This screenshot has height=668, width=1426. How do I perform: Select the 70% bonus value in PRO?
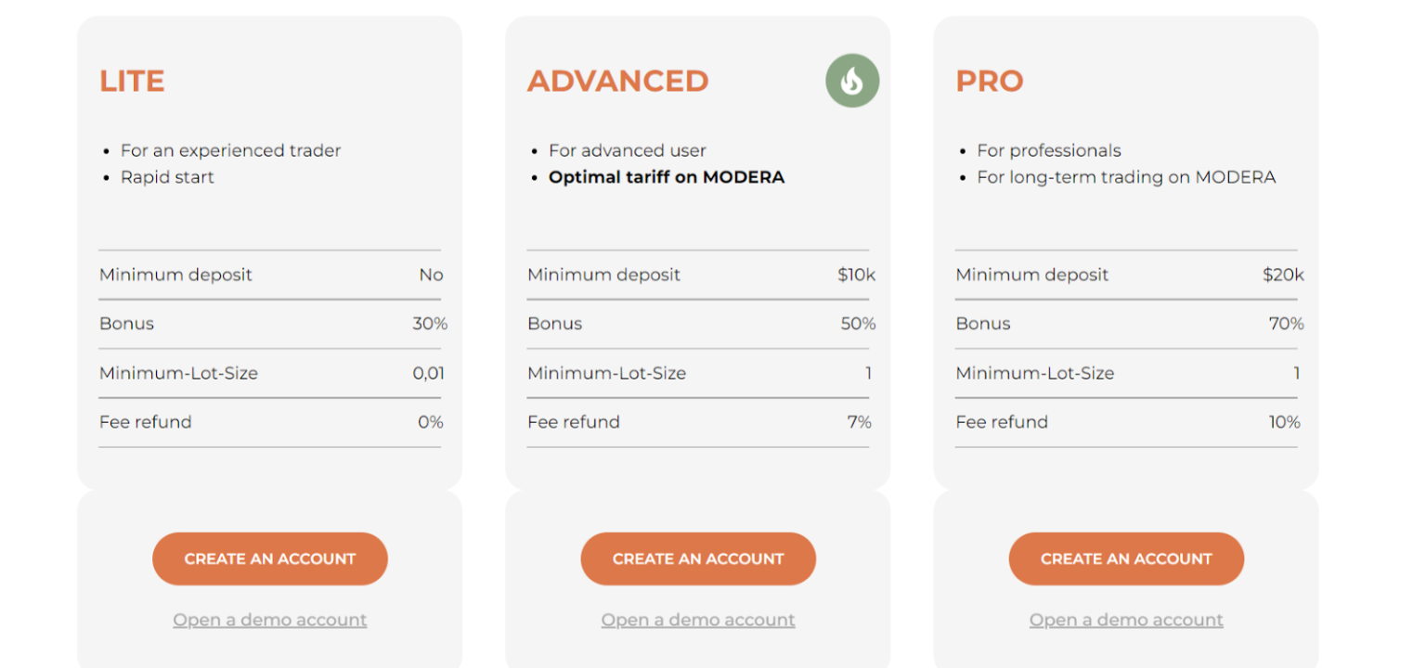[1286, 324]
